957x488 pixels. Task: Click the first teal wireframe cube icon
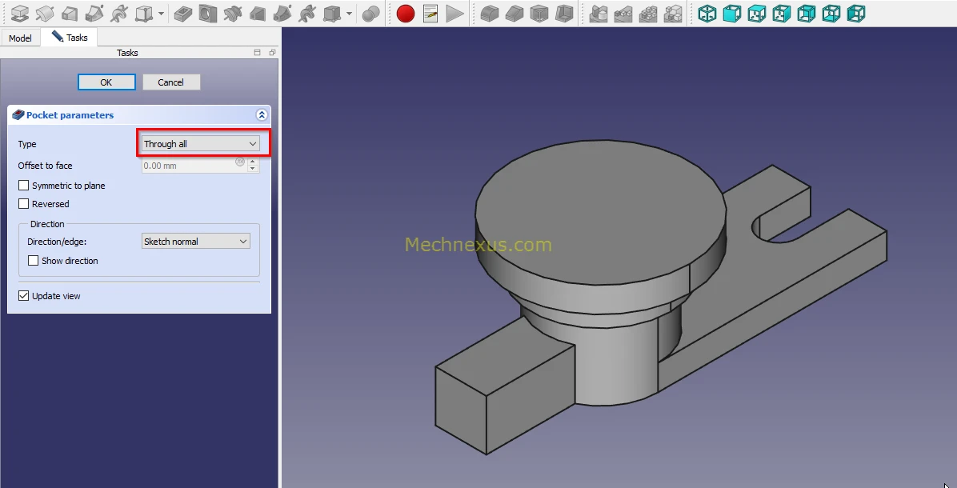(x=707, y=14)
